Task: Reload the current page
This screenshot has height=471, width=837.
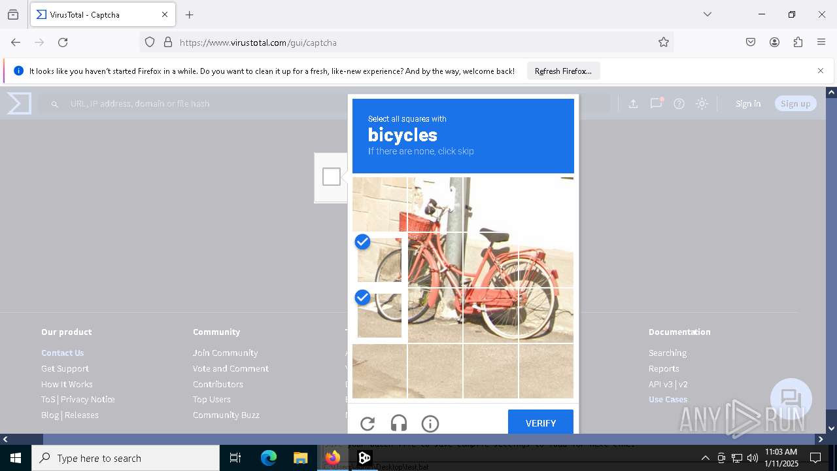Action: (63, 43)
